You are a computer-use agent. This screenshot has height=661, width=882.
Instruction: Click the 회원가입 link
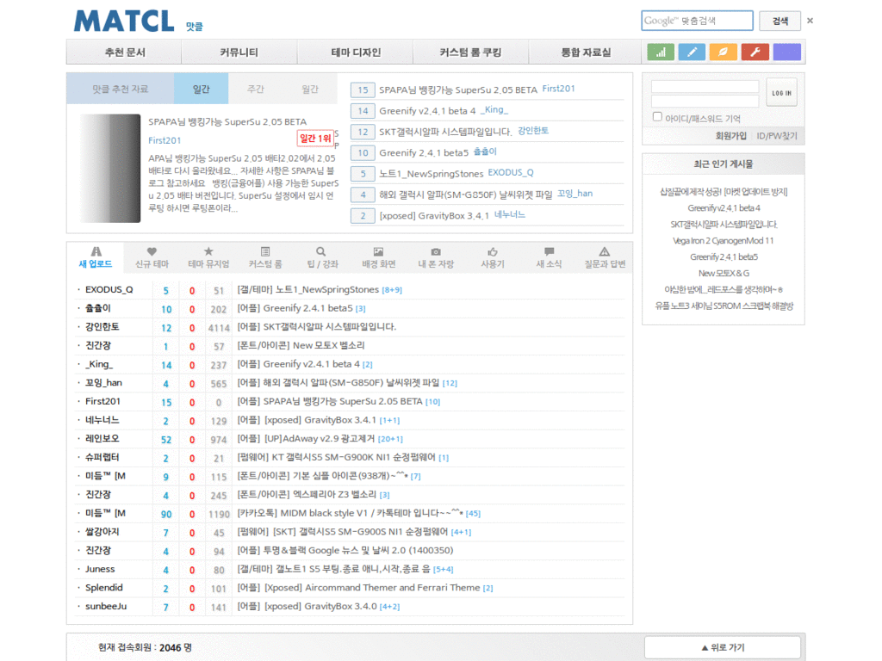pyautogui.click(x=730, y=136)
